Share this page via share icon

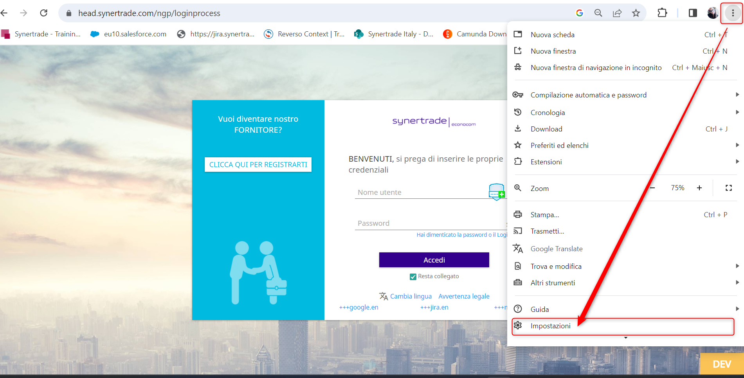(617, 13)
